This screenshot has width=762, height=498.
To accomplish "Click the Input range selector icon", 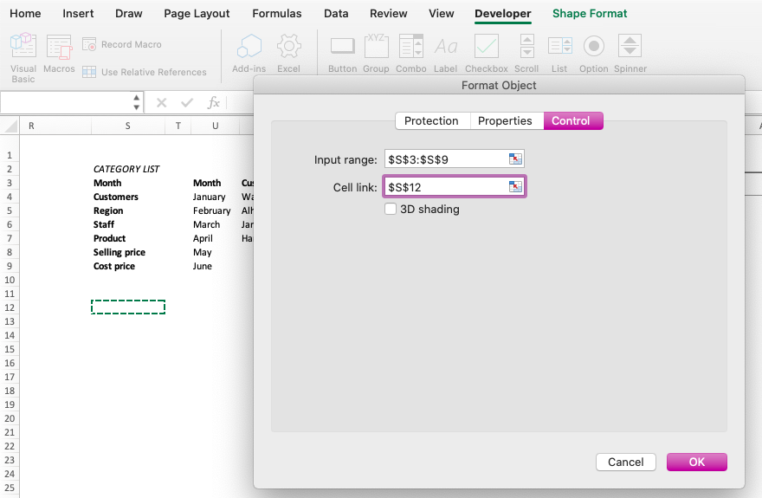I will point(515,158).
